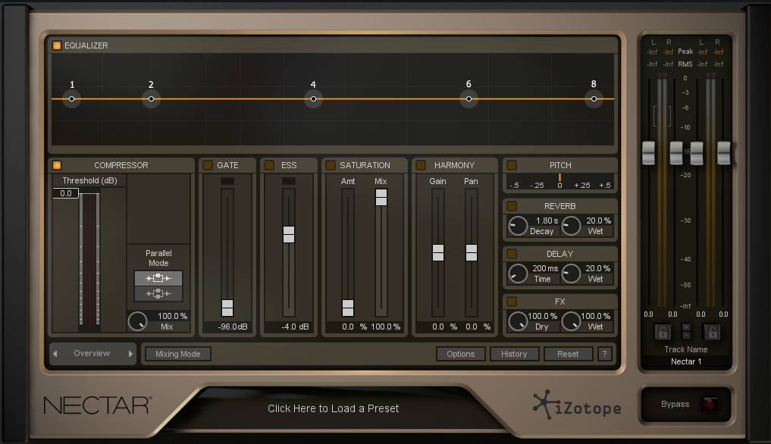The image size is (771, 444).
Task: Click the compressor Mix value 100.0 %
Action: [173, 316]
